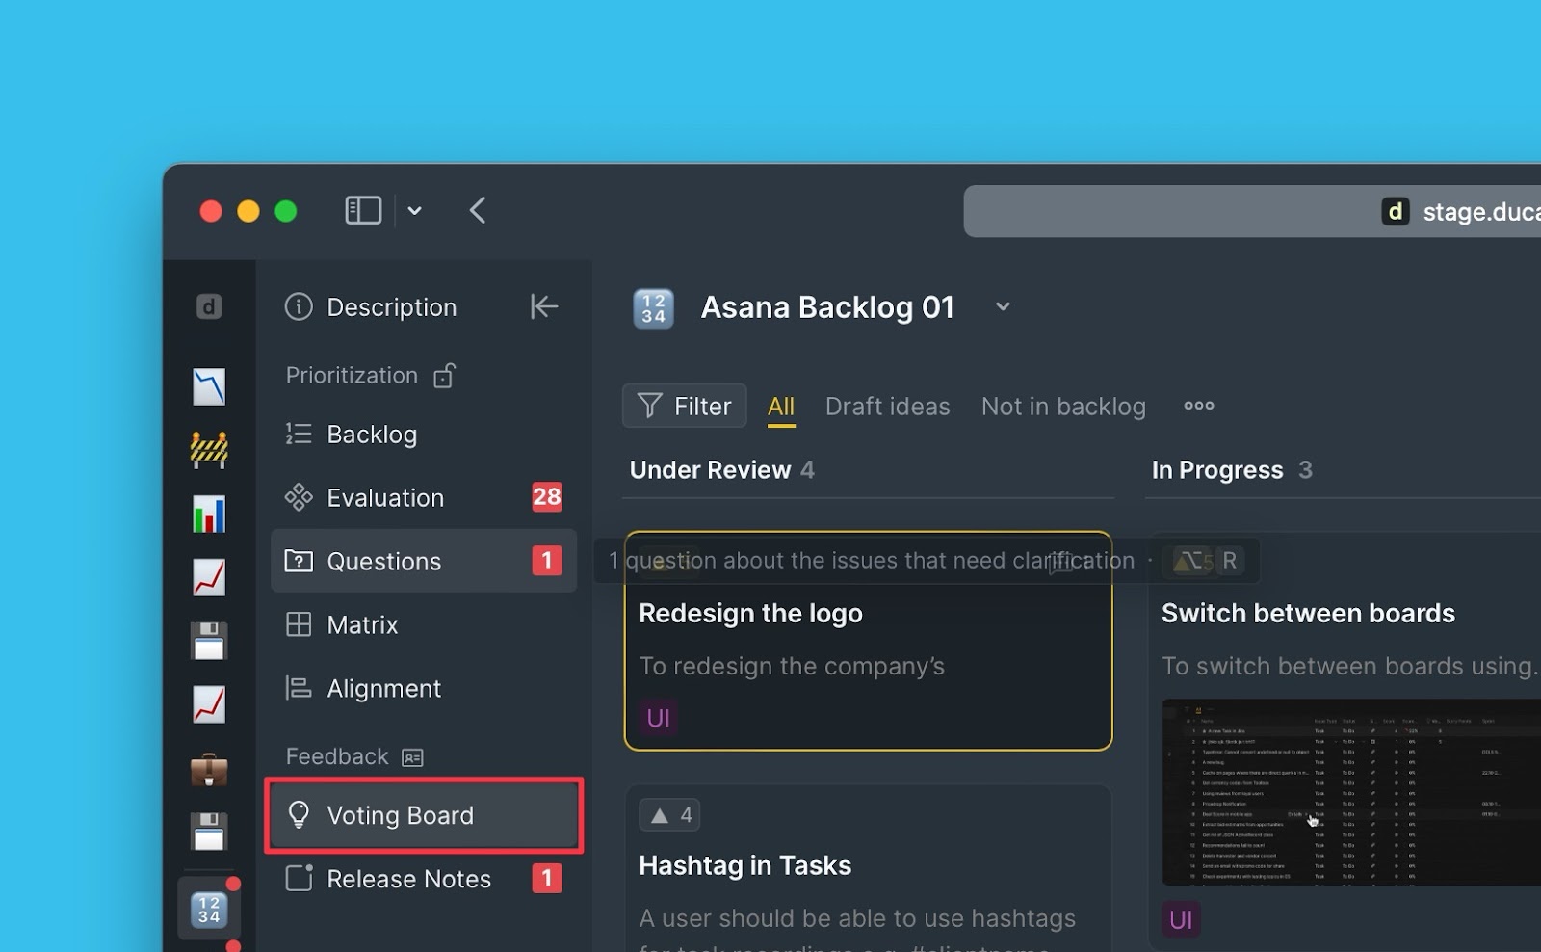Click the briefcase workspace icon in rail
Screen dimensions: 1541x952
(209, 769)
